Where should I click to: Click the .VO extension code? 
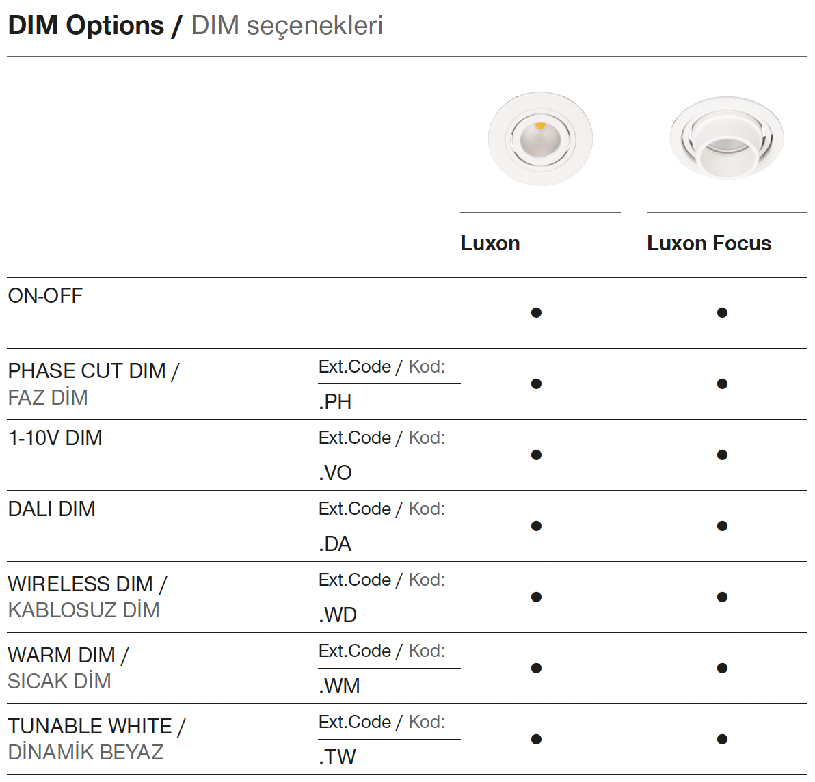335,473
